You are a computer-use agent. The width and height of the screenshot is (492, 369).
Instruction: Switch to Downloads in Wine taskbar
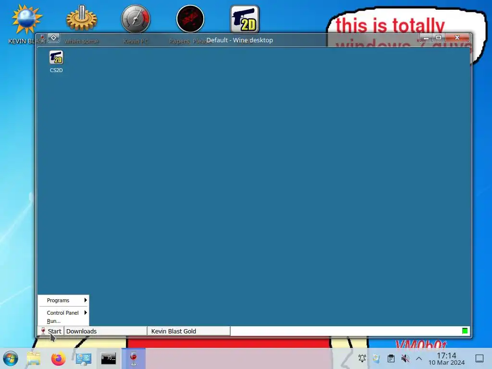105,331
